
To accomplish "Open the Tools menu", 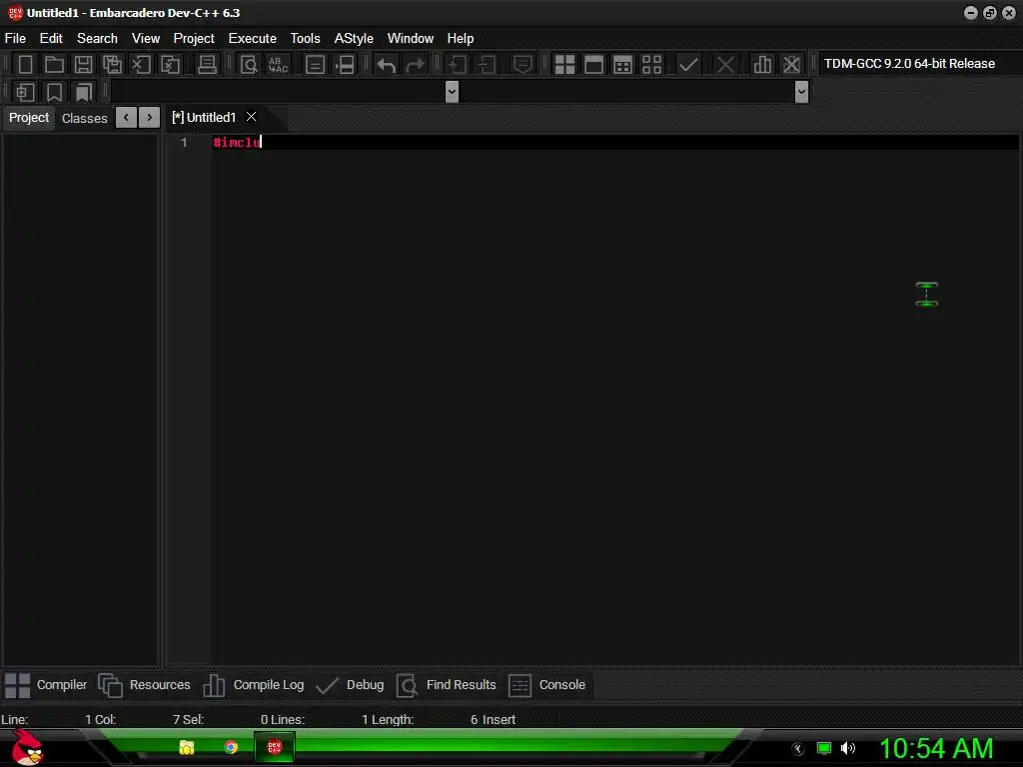I will click(x=306, y=39).
